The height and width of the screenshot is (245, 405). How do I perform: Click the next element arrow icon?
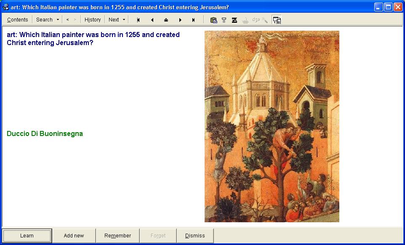pyautogui.click(x=180, y=20)
